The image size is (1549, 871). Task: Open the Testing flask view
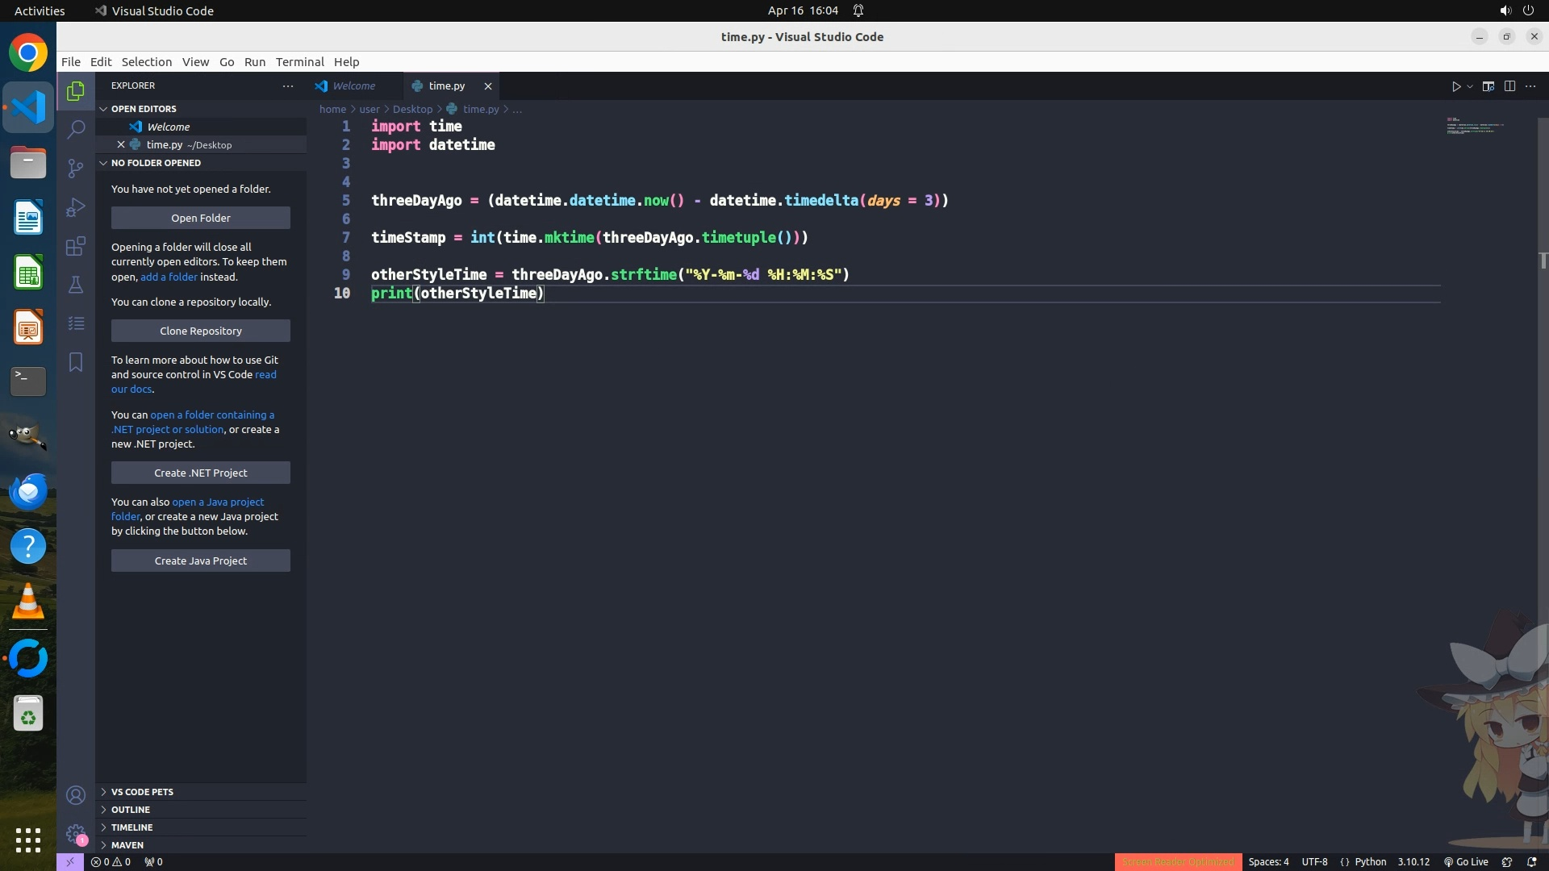pyautogui.click(x=76, y=285)
